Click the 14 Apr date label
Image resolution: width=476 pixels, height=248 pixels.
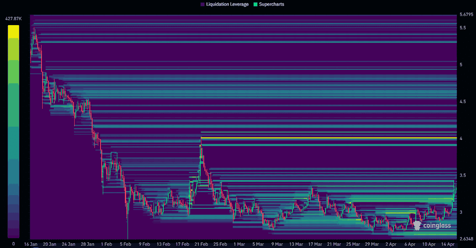tap(448, 244)
